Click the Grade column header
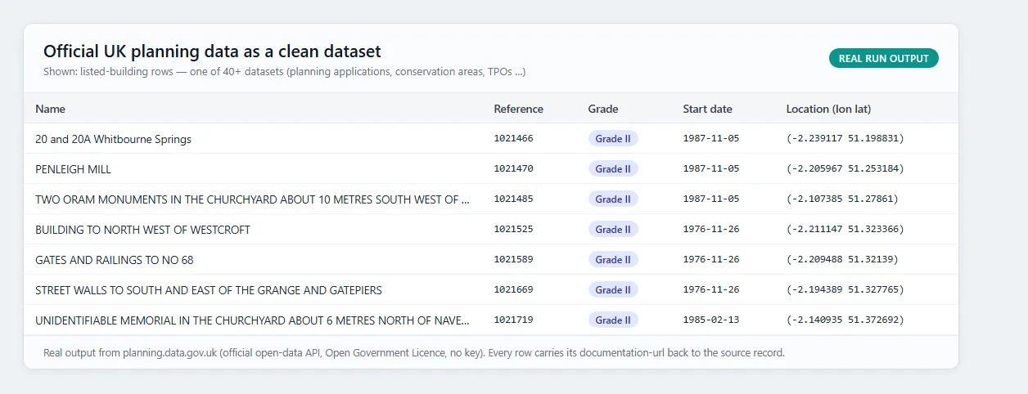Screen dimensions: 1028x394 (x=603, y=109)
